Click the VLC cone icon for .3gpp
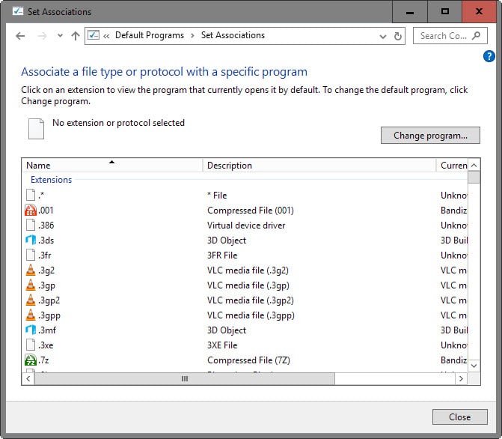Screen dimensions: 502x439 (x=31, y=315)
